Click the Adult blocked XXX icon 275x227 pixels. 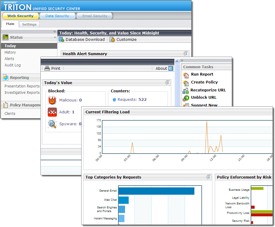tap(52, 112)
